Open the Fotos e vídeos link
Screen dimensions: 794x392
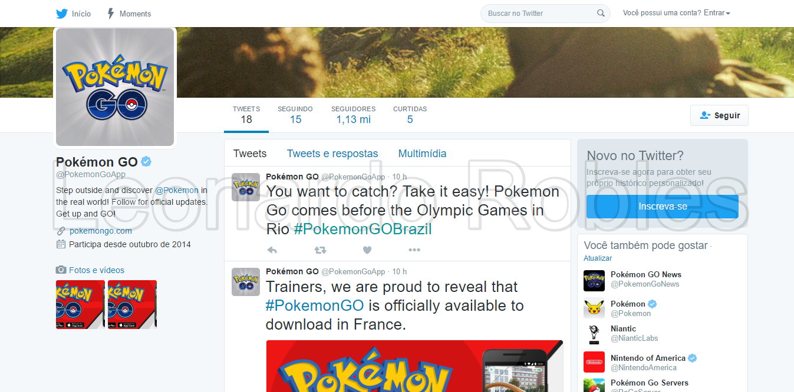[97, 270]
